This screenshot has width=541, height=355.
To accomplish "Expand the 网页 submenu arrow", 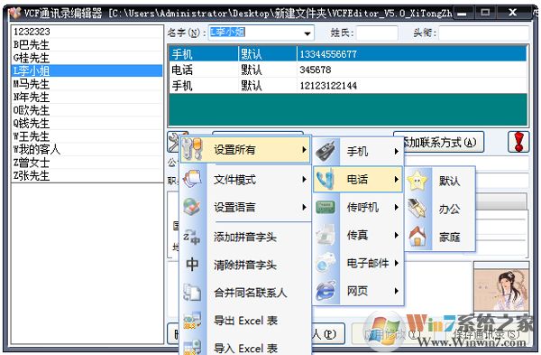I will point(397,291).
